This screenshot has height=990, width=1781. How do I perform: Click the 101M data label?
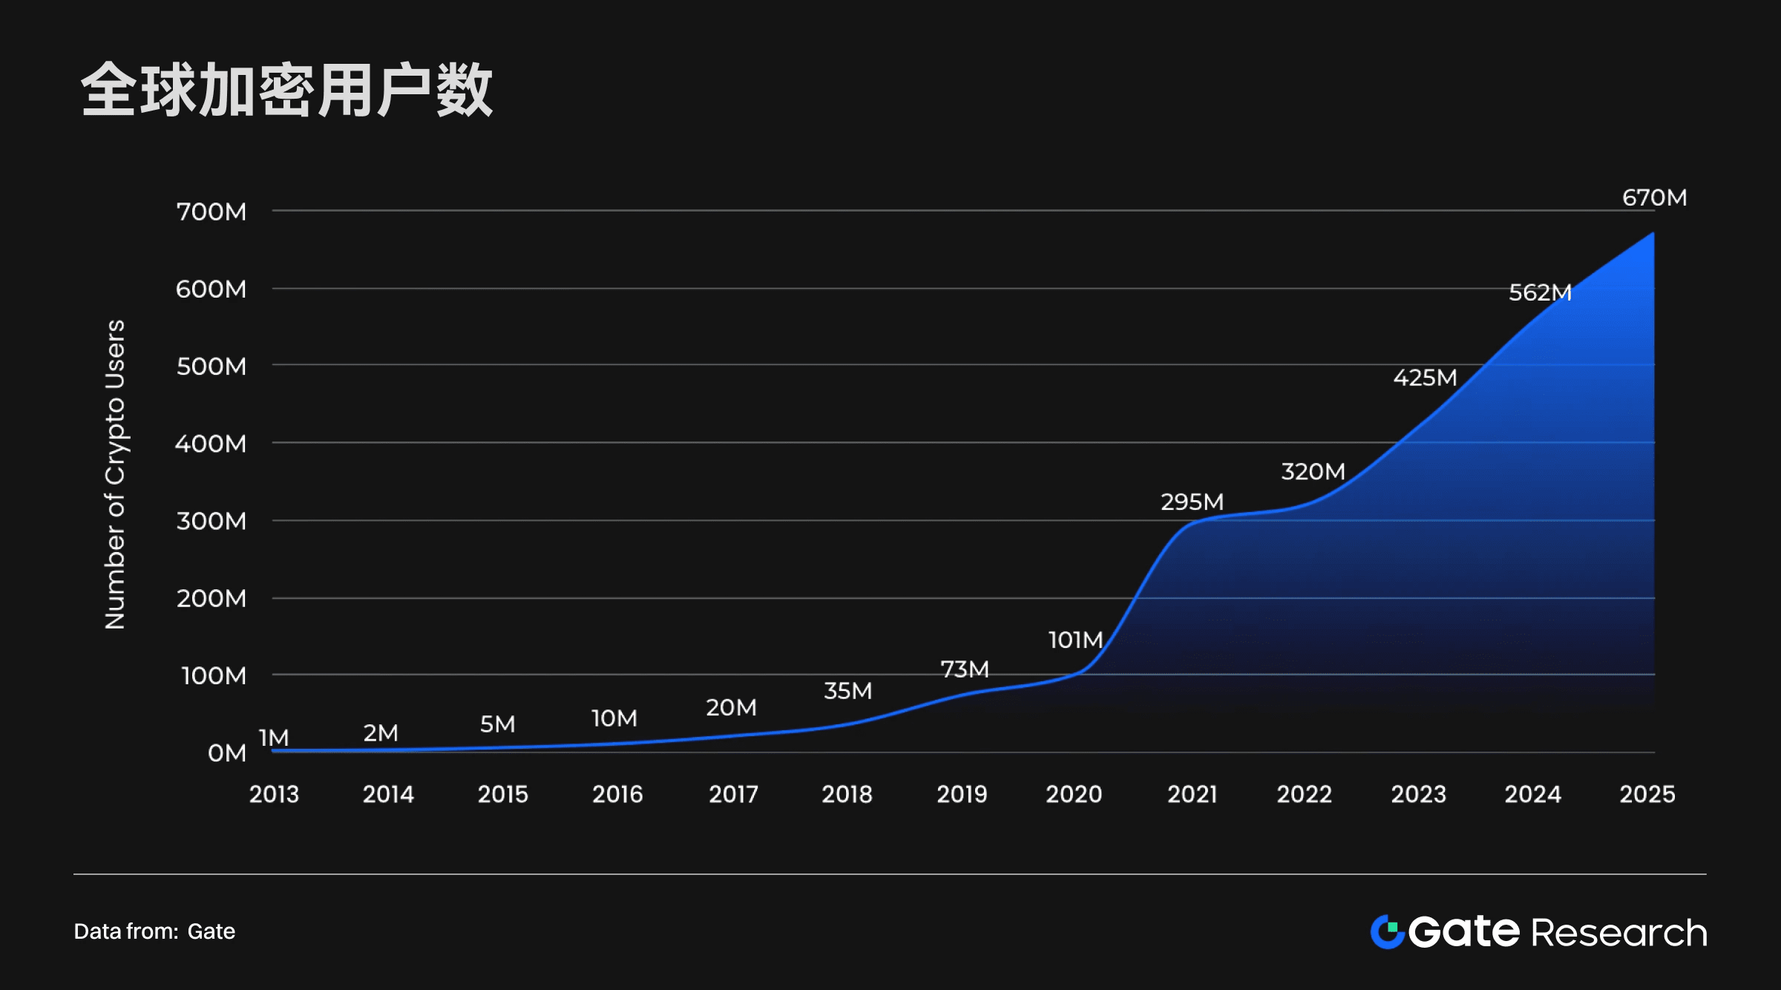pos(1075,640)
